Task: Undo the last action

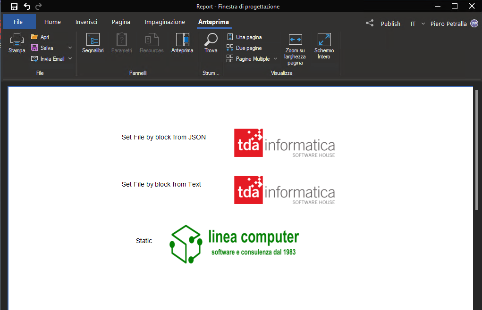Action: pyautogui.click(x=27, y=7)
